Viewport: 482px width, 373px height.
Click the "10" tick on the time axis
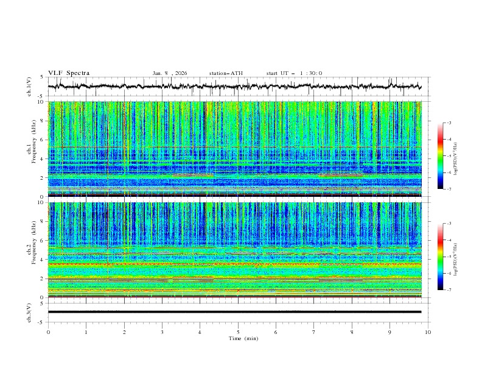(428, 332)
